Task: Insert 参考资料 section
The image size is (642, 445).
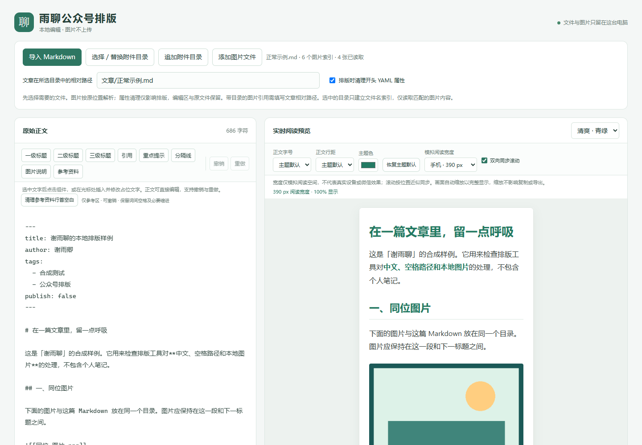Action: pyautogui.click(x=68, y=171)
